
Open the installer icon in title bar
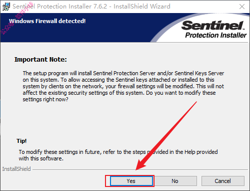(x=6, y=7)
